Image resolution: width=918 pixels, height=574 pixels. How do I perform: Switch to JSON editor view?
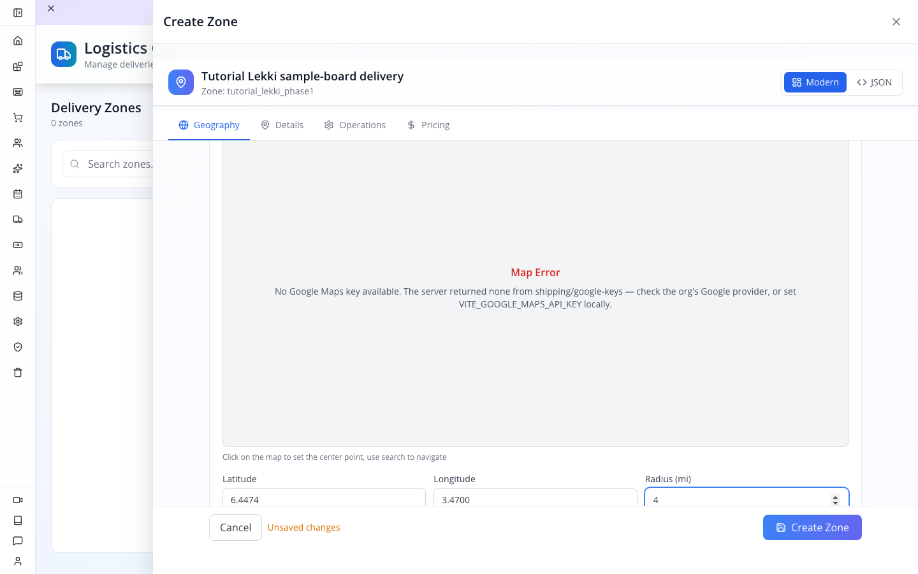pyautogui.click(x=874, y=82)
